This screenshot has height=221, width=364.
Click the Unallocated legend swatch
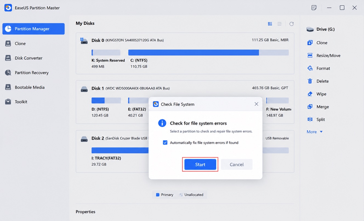click(181, 195)
